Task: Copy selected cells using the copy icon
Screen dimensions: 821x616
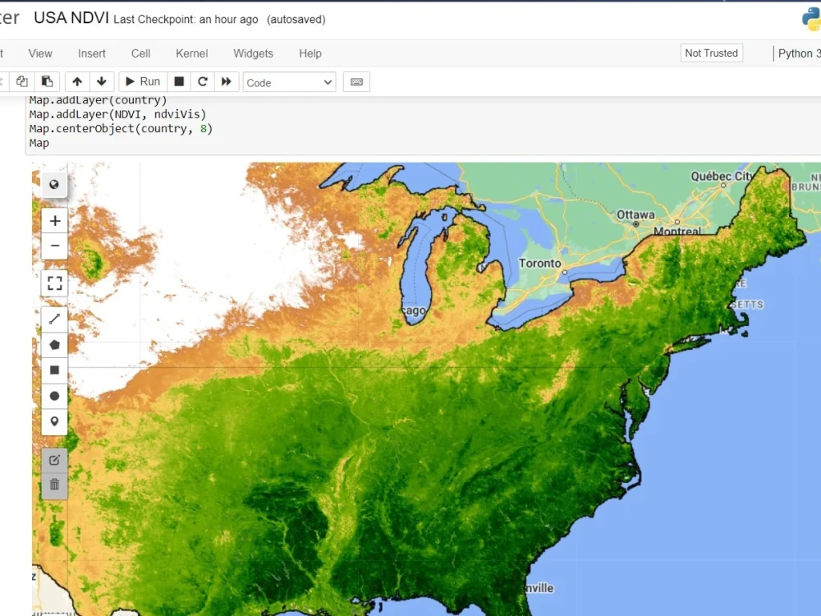Action: click(22, 81)
